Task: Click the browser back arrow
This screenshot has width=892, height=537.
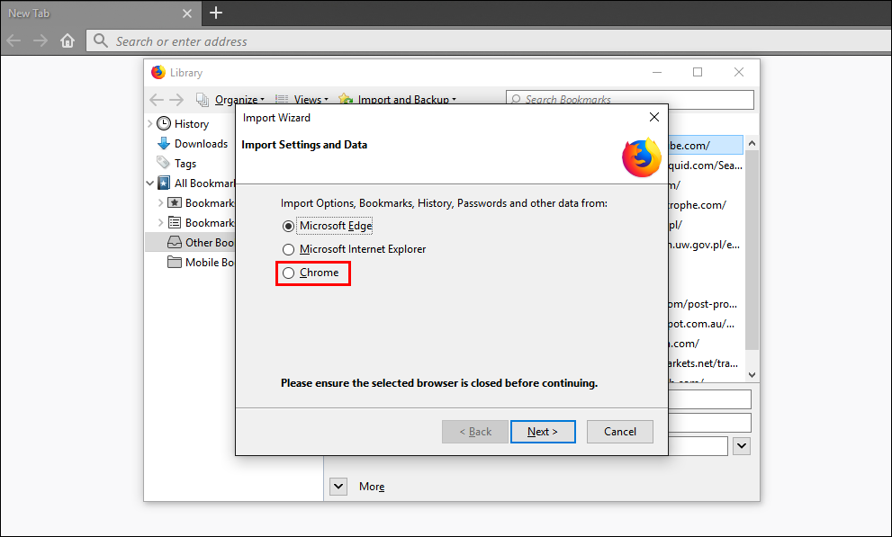Action: (x=14, y=40)
